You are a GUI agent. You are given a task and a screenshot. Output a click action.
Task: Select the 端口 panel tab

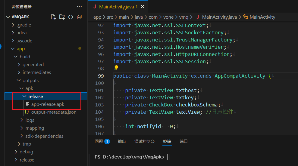coord(184,141)
